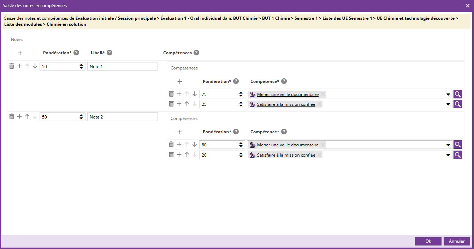
Task: Move Note 1's 25 weighting competence up
Action: tap(187, 104)
